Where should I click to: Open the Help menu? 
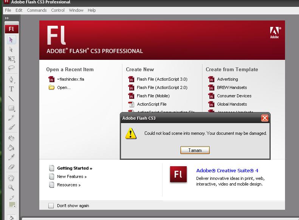click(92, 10)
